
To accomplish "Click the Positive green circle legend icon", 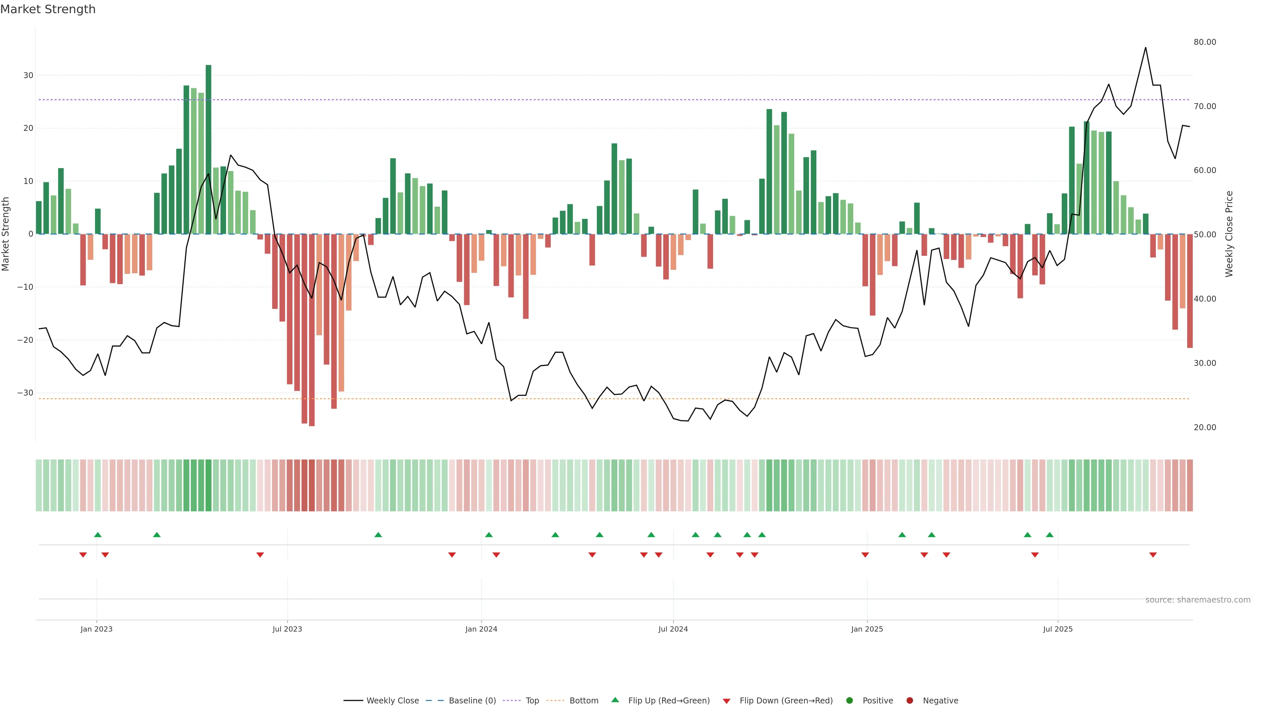I will [849, 701].
